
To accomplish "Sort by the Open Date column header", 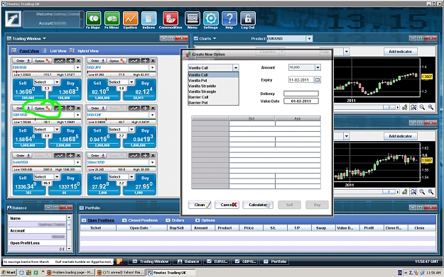I will tap(141, 228).
